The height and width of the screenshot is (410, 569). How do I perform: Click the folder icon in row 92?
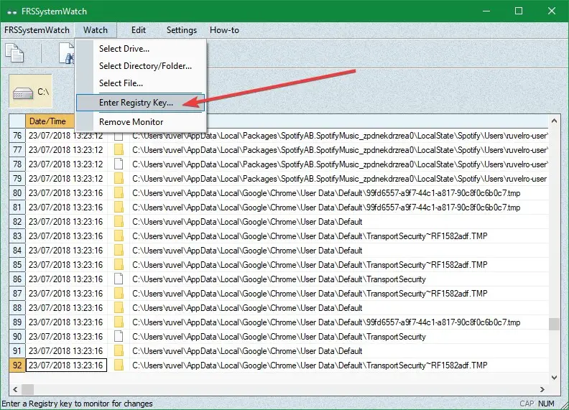[x=119, y=365]
